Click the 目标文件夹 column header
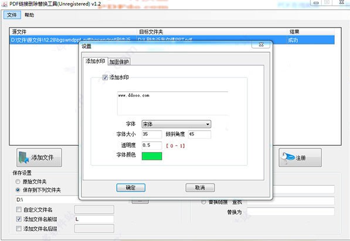This screenshot has height=241, width=350. [212, 32]
